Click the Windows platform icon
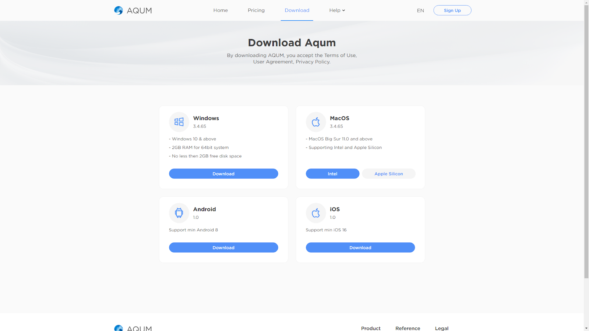The width and height of the screenshot is (589, 331). pos(179,122)
